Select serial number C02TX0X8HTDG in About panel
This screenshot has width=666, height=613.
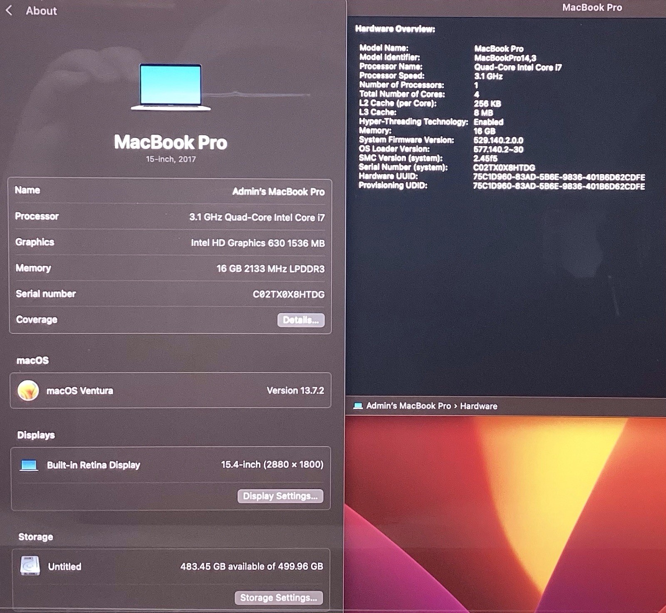coord(288,294)
